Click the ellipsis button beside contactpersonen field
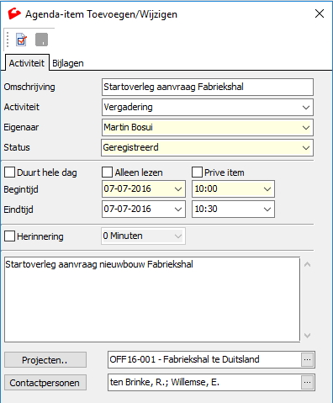This screenshot has width=333, height=403. [307, 383]
